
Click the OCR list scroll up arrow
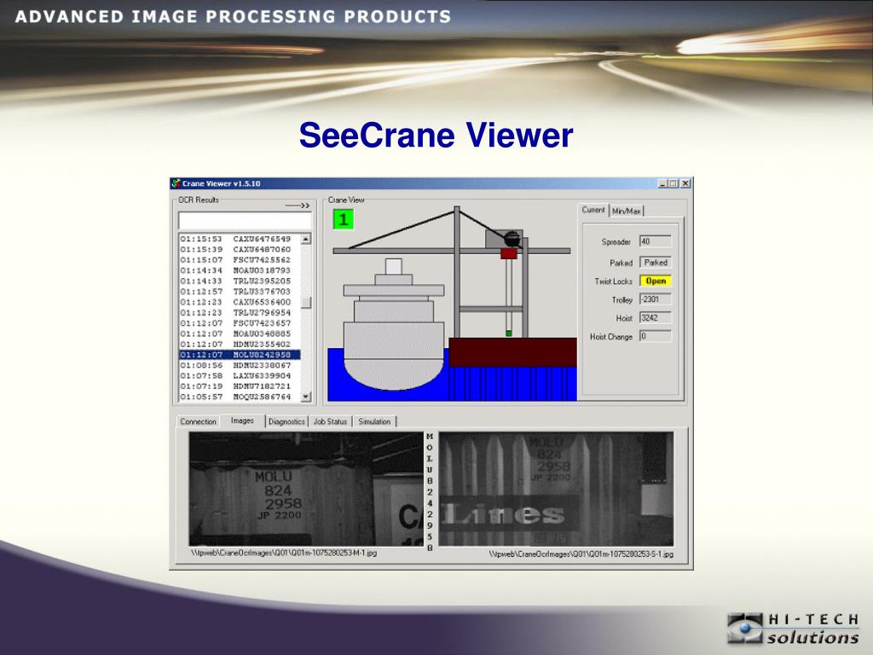point(306,239)
